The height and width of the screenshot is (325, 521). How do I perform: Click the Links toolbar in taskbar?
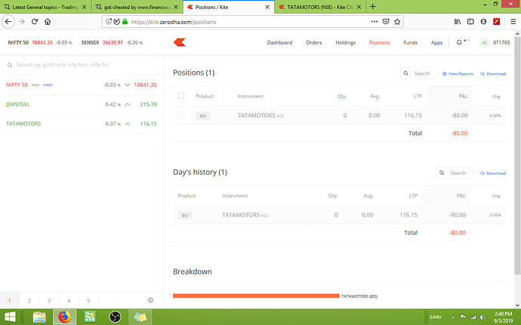[x=435, y=317]
